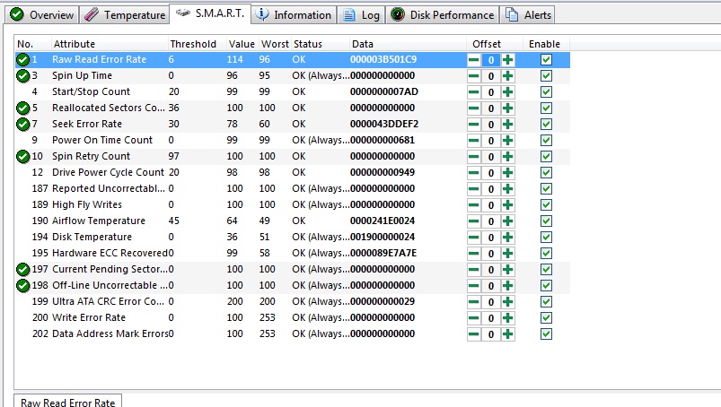The height and width of the screenshot is (407, 721).
Task: Toggle Enable checkbox for Disk Temperature
Action: click(546, 238)
